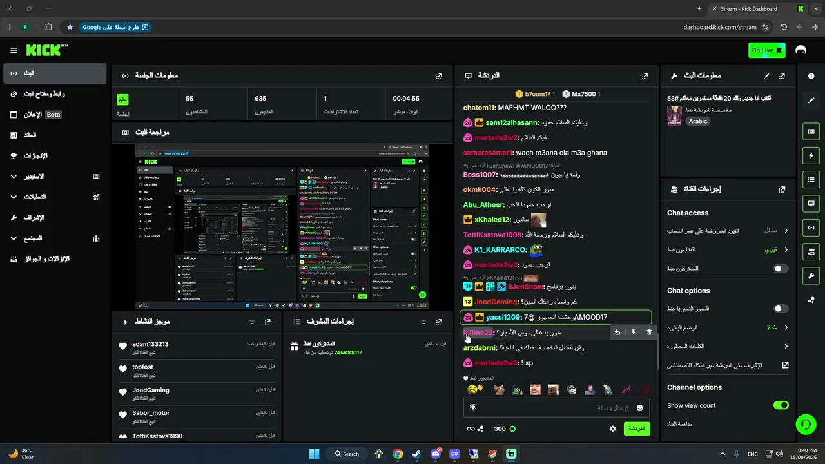Screen dimensions: 825x464
Task: Toggle the lightning bolt widget in right rail
Action: pyautogui.click(x=811, y=155)
